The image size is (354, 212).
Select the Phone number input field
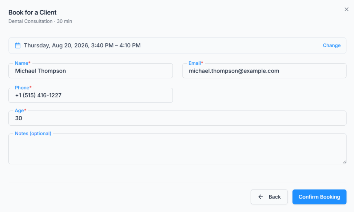click(91, 95)
